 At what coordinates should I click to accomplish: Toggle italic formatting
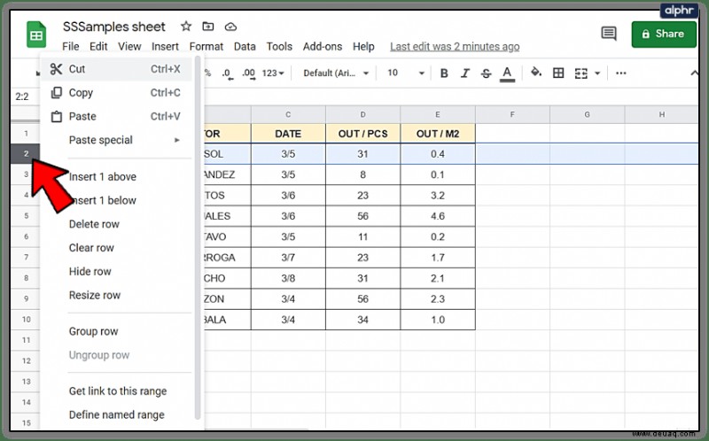pyautogui.click(x=464, y=73)
